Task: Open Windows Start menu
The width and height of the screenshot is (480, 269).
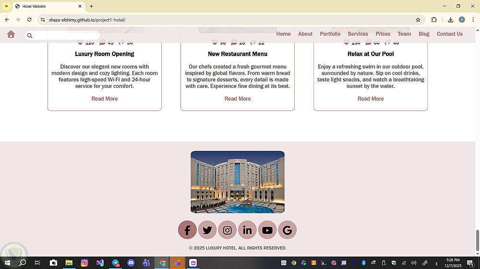Action: click(x=7, y=263)
